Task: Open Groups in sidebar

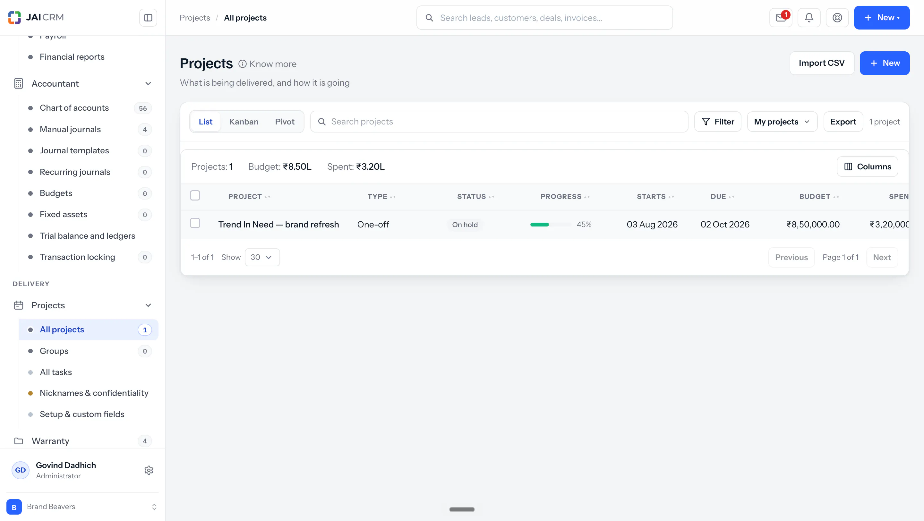Action: pyautogui.click(x=89, y=351)
